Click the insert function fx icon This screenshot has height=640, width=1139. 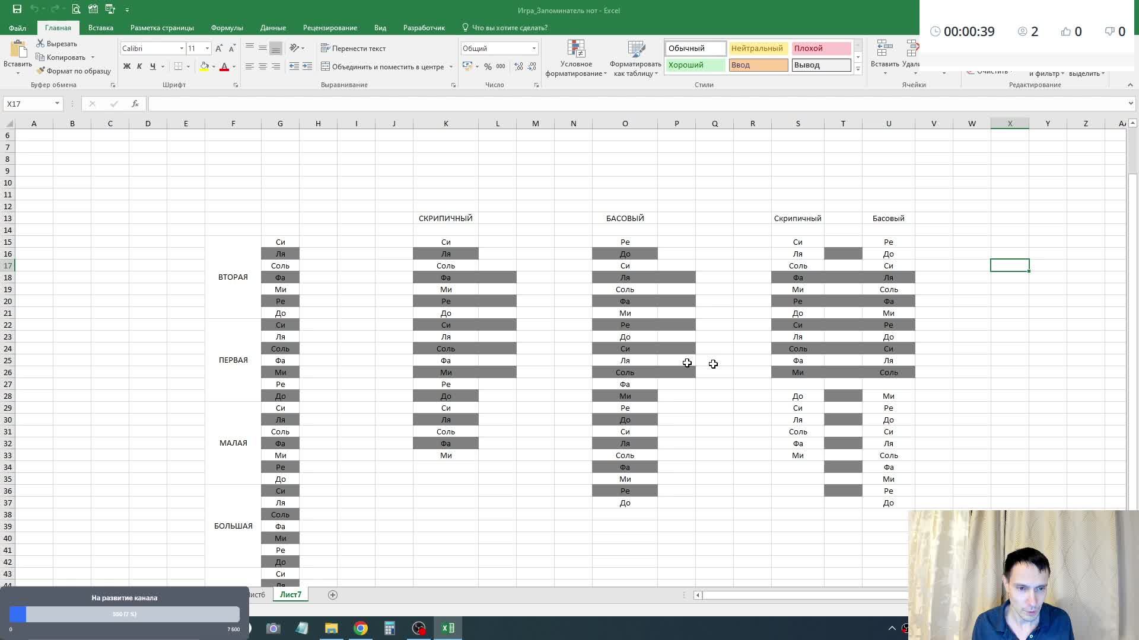135,104
